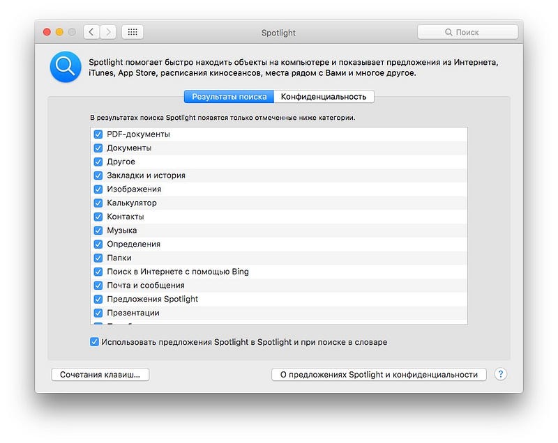The image size is (558, 443).
Task: Click О предложениях Spotlight и конфиденциальности
Action: (x=379, y=375)
